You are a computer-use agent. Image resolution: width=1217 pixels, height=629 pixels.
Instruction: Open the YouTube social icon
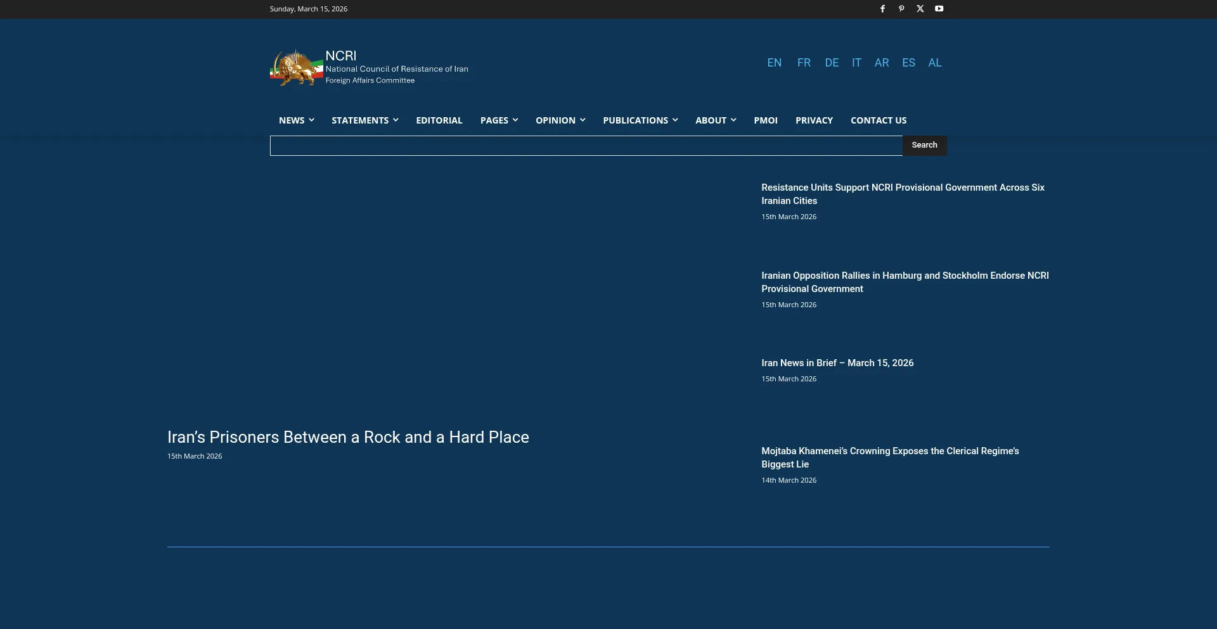[939, 9]
